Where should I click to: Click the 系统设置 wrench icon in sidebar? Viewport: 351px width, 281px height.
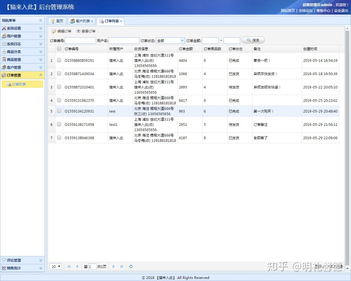4,28
